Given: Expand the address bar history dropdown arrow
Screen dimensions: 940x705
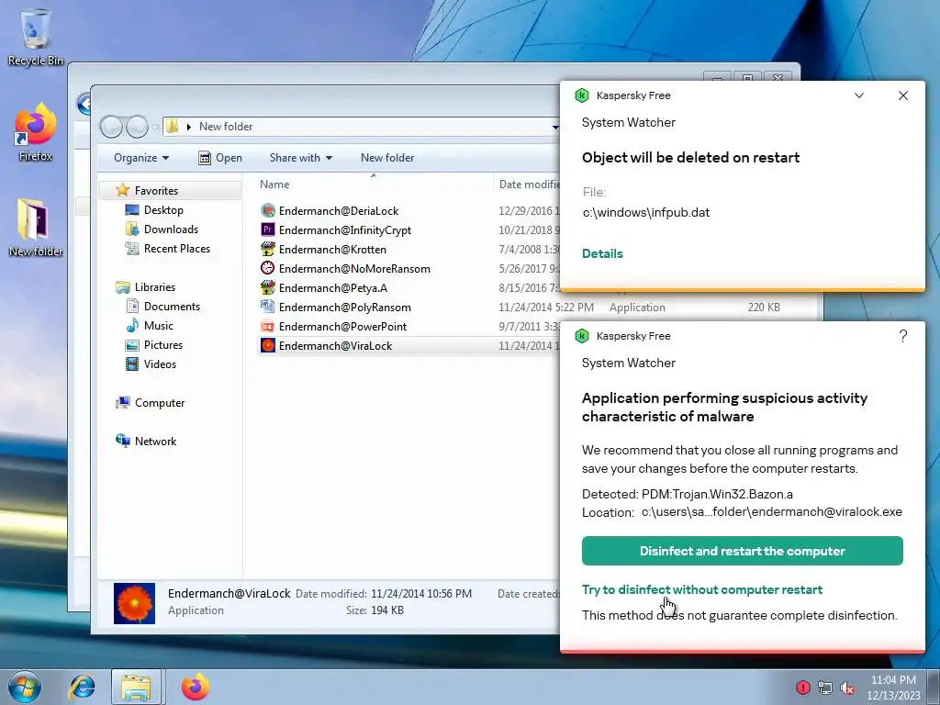Looking at the screenshot, I should [x=555, y=127].
